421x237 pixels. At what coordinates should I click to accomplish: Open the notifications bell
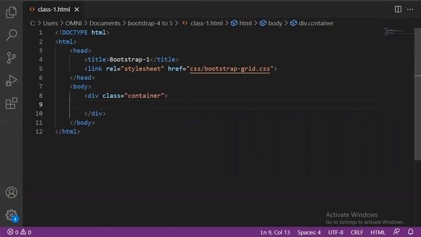410,232
